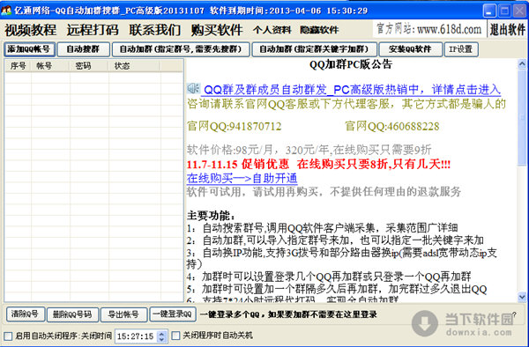Click the 删除QQ号码 button
Image resolution: width=529 pixels, height=347 pixels.
click(72, 314)
